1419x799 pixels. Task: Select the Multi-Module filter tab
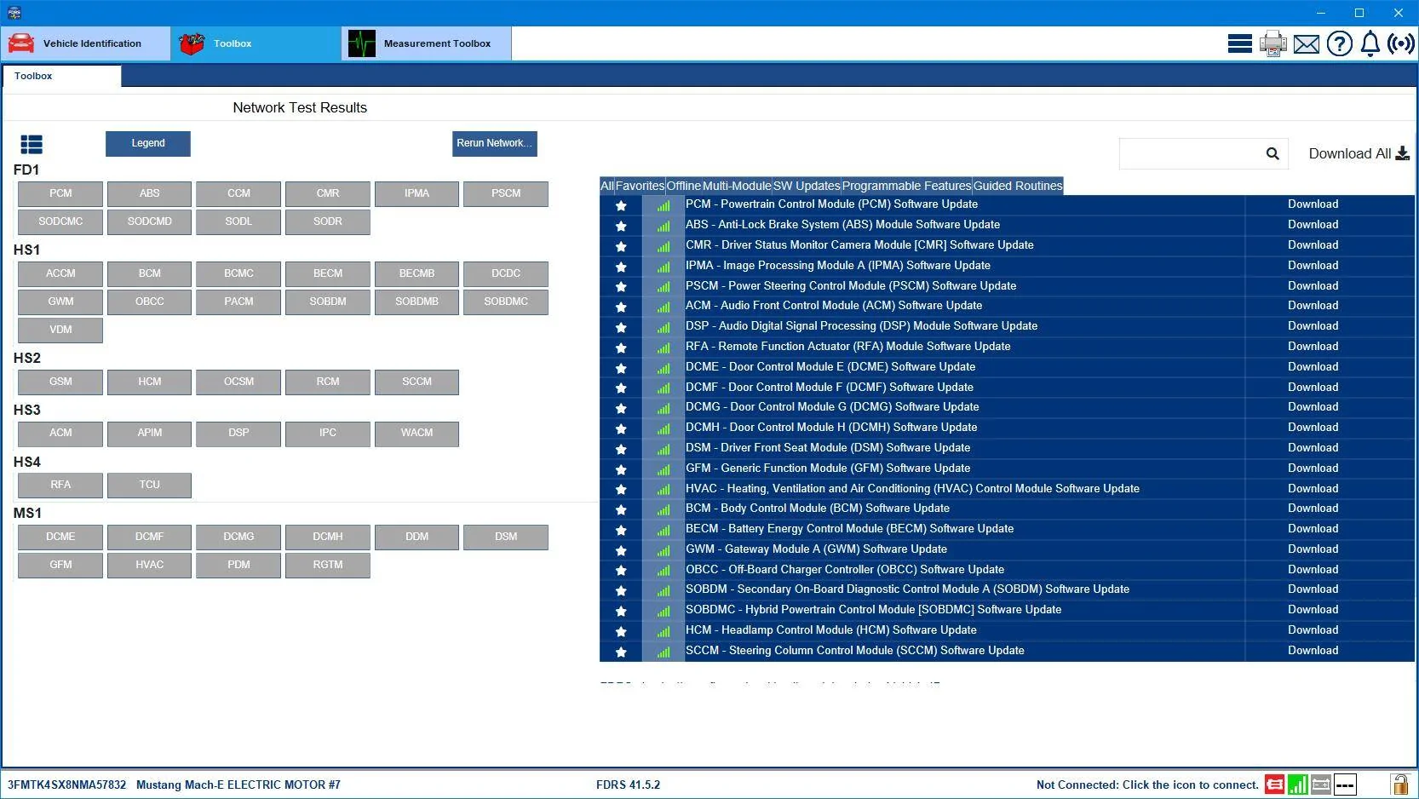point(737,186)
